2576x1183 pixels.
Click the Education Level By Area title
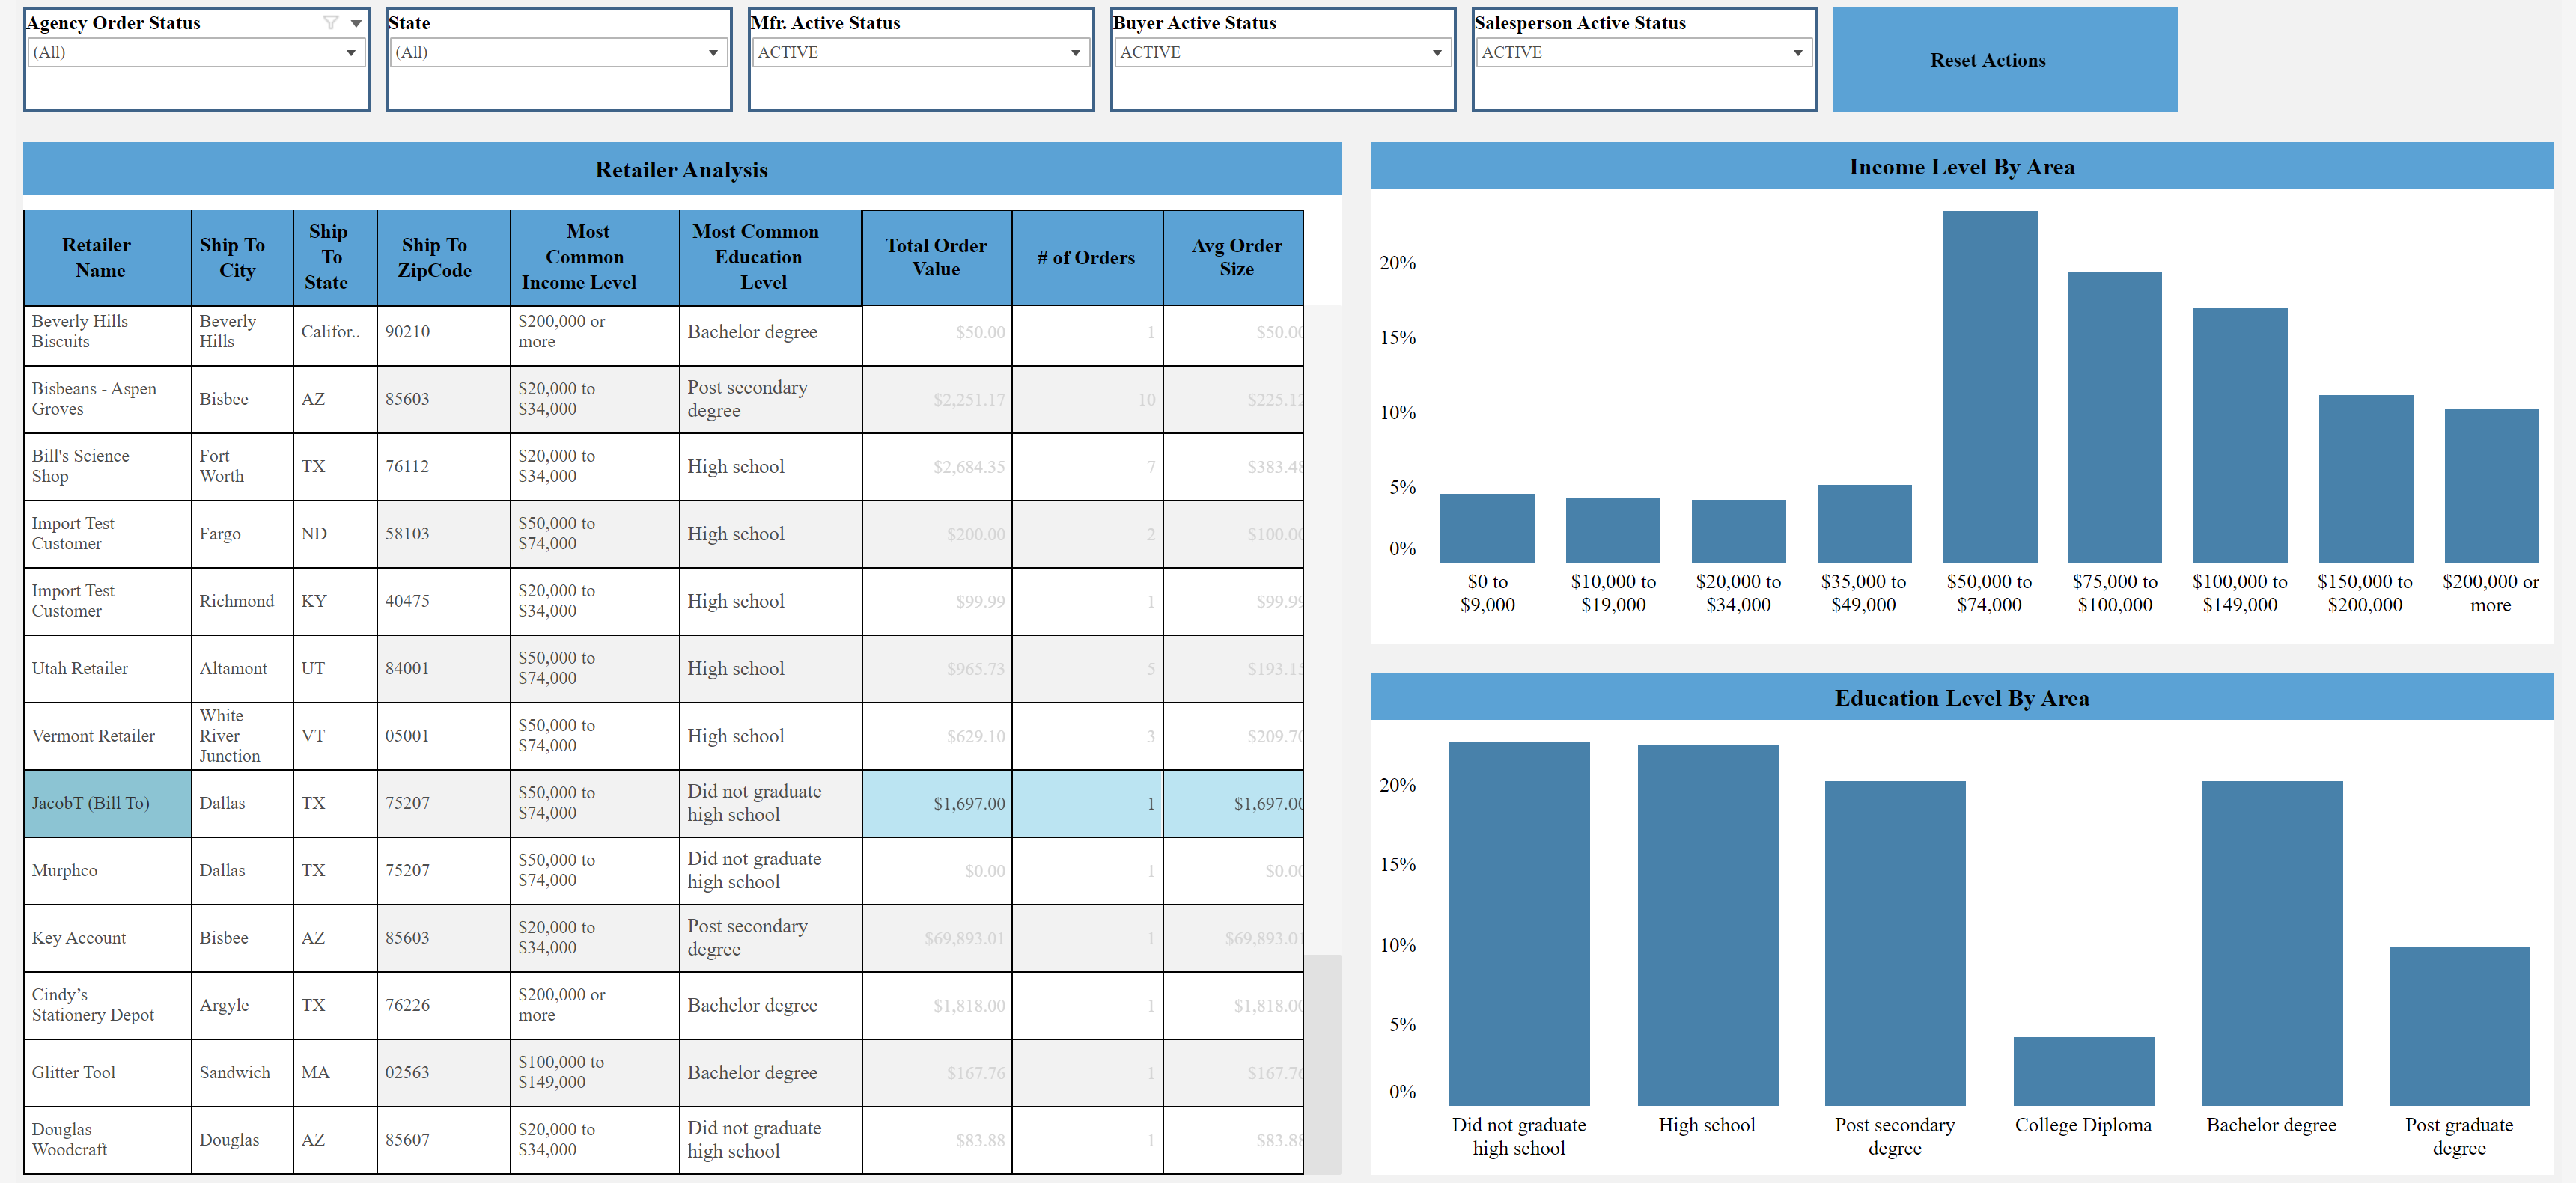tap(1961, 697)
